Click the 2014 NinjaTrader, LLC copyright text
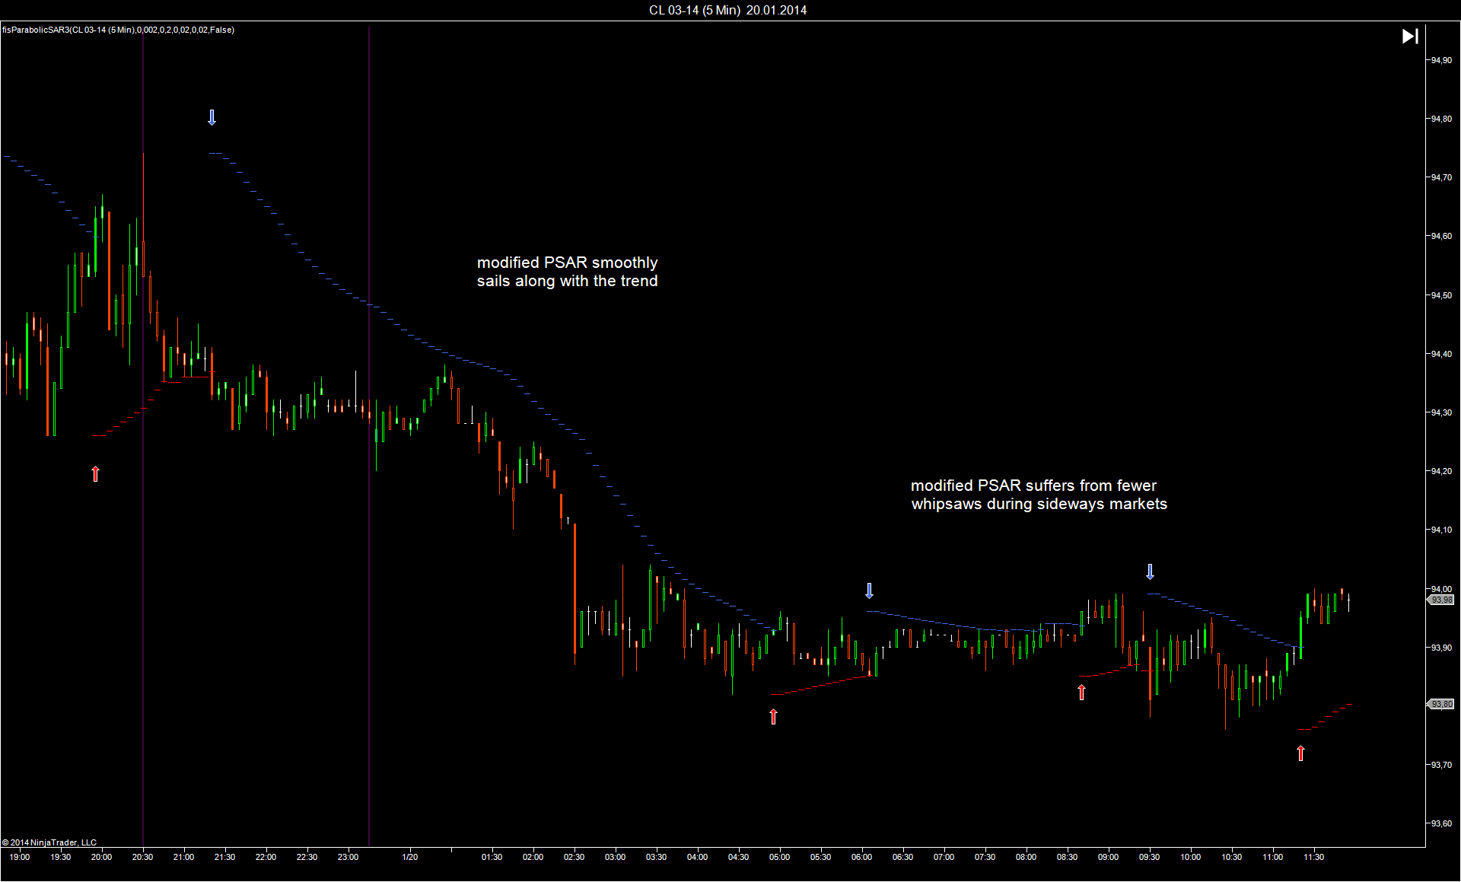This screenshot has width=1461, height=882. click(49, 842)
